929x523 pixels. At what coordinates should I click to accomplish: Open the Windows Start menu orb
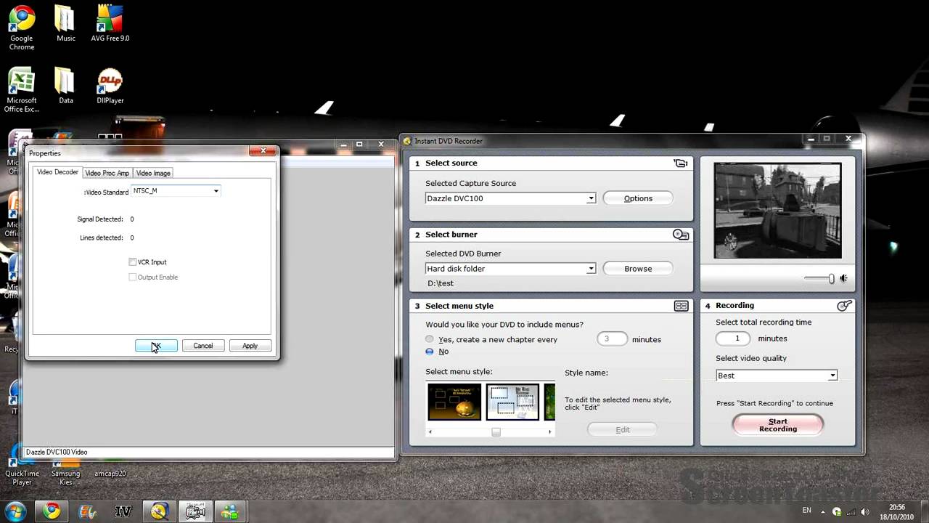(15, 511)
